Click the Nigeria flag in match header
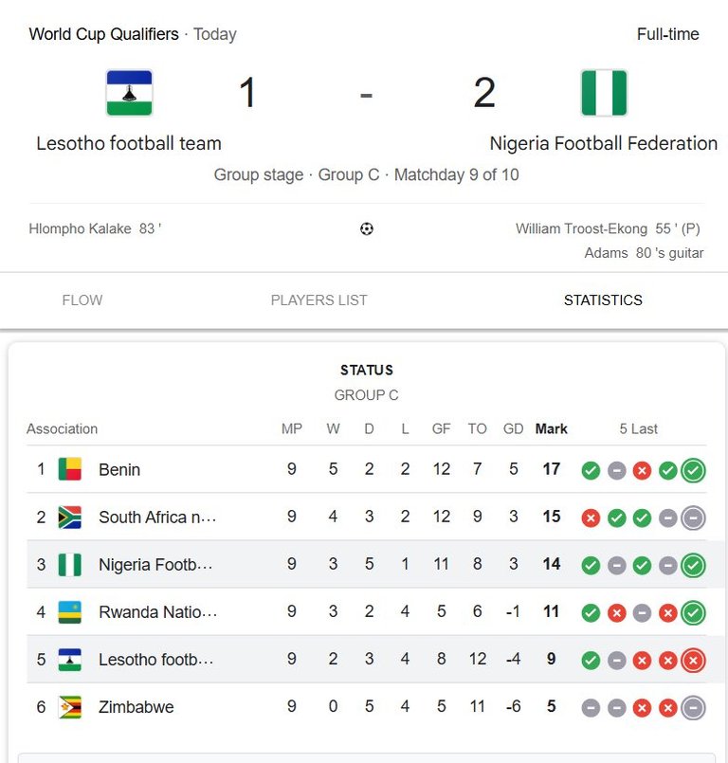 click(x=604, y=93)
